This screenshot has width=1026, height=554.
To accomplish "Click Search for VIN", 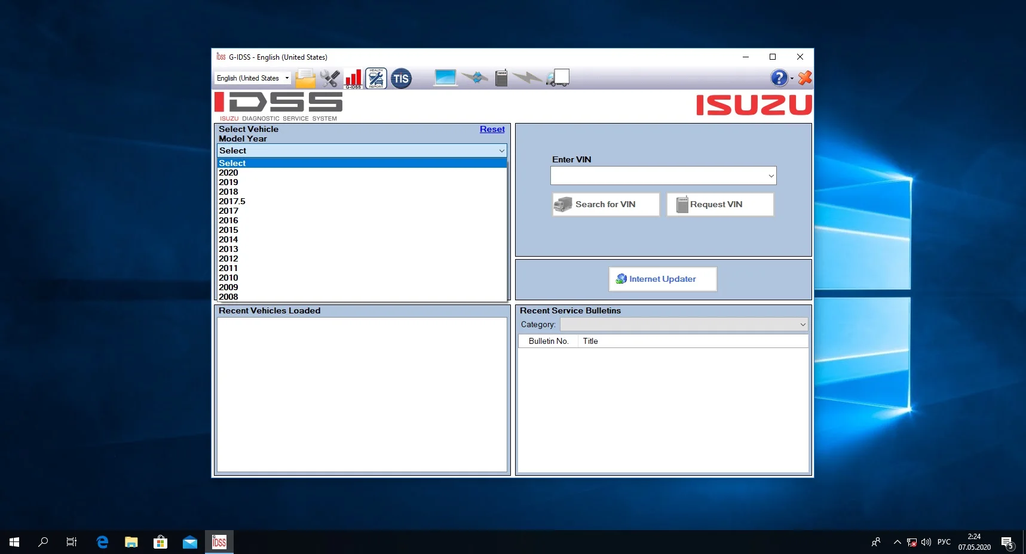I will point(605,204).
